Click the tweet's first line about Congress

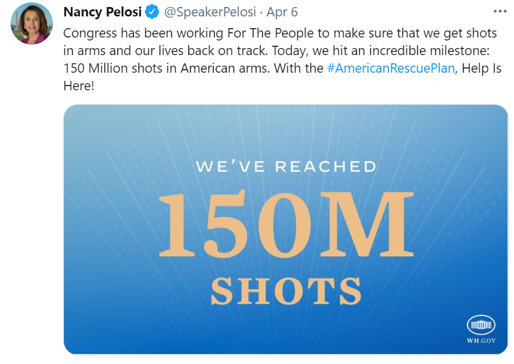point(279,33)
